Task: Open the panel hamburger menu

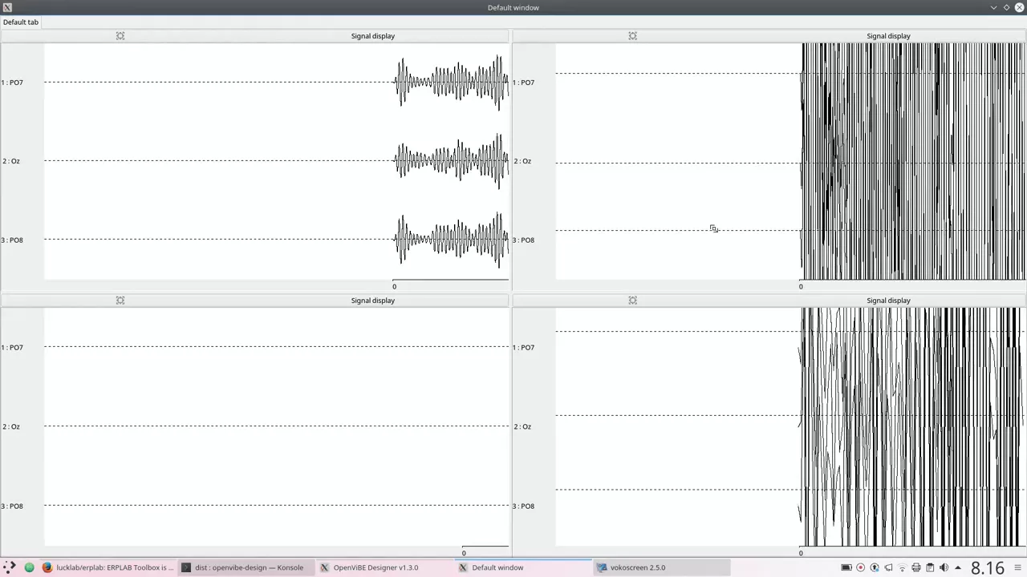Action: (x=1018, y=567)
